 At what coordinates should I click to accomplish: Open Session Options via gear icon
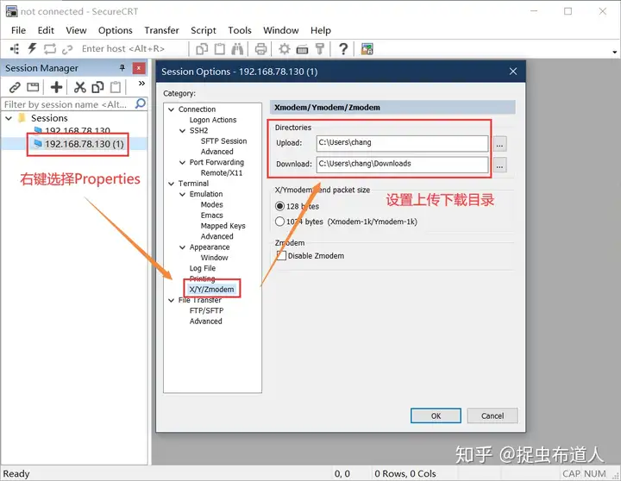(284, 48)
